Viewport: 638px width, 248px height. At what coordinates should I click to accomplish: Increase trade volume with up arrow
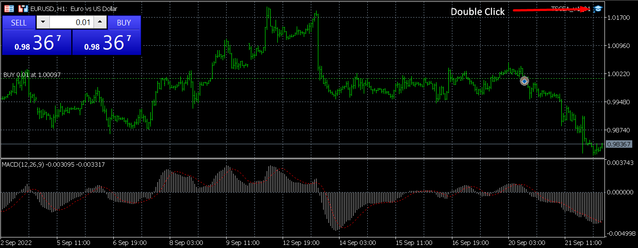point(101,22)
